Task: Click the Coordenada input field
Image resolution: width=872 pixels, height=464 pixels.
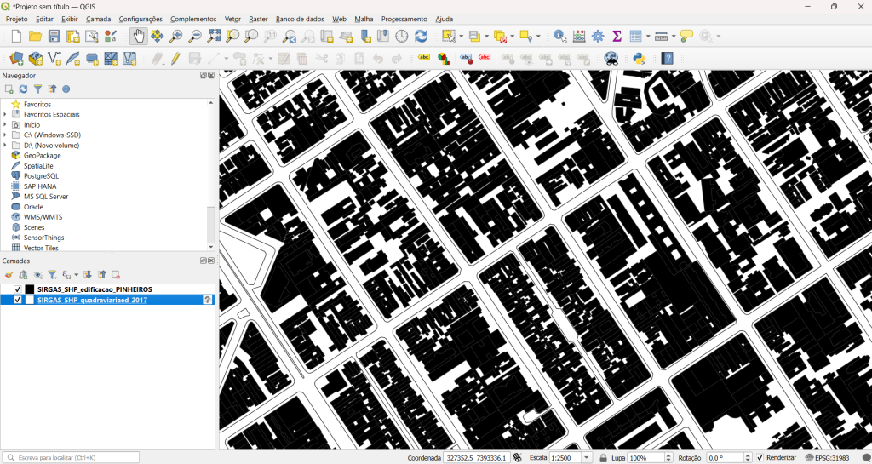Action: pos(477,457)
